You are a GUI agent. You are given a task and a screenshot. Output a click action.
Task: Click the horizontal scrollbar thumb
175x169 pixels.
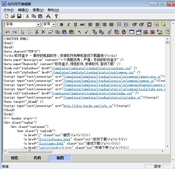tap(30, 151)
